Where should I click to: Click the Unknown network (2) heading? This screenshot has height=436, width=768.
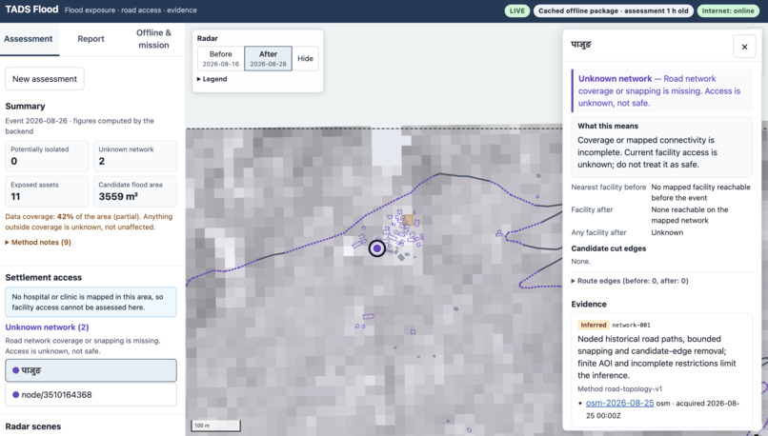click(47, 327)
